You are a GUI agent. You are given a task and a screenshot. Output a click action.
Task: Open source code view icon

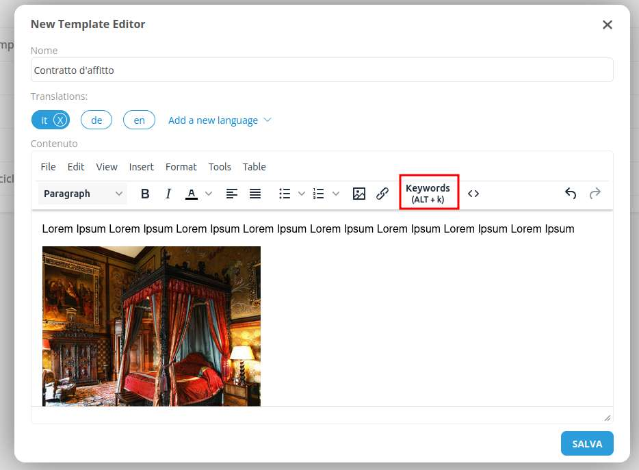click(x=473, y=194)
